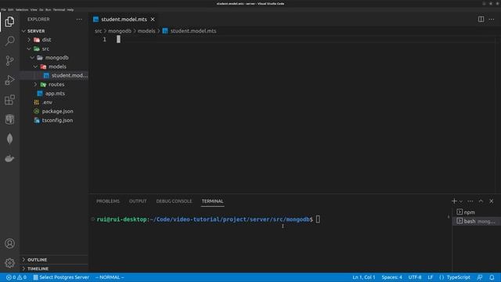Open the Search view in activity bar
The height and width of the screenshot is (282, 501).
tap(9, 41)
